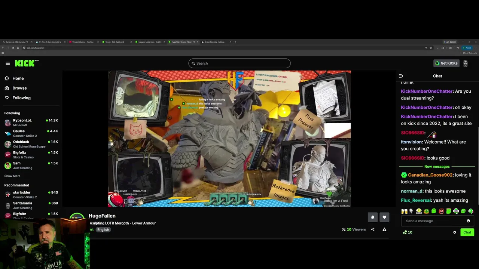Click the Paused profile button
479x269 pixels.
point(467,48)
